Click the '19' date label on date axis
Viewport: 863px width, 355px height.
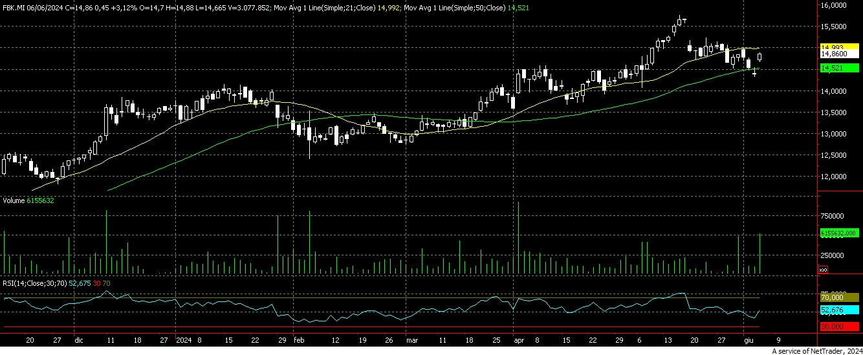click(x=363, y=339)
